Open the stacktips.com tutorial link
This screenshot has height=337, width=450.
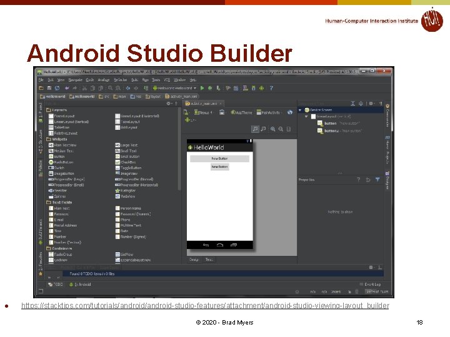(205, 305)
